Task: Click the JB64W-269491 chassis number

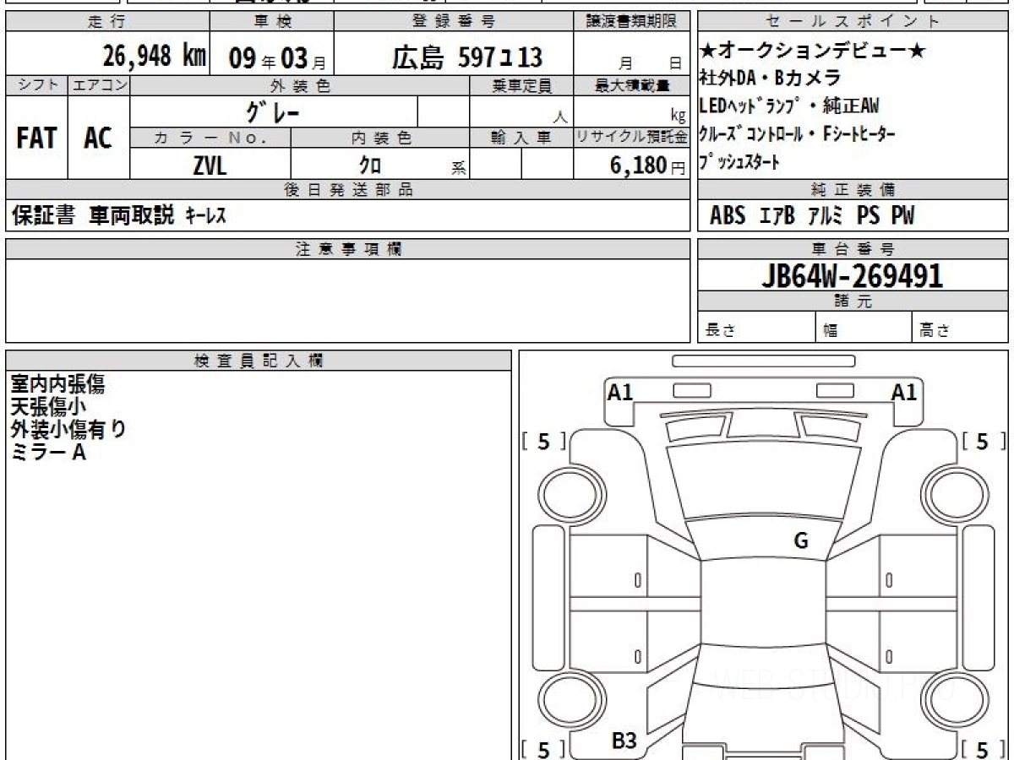Action: 852,276
